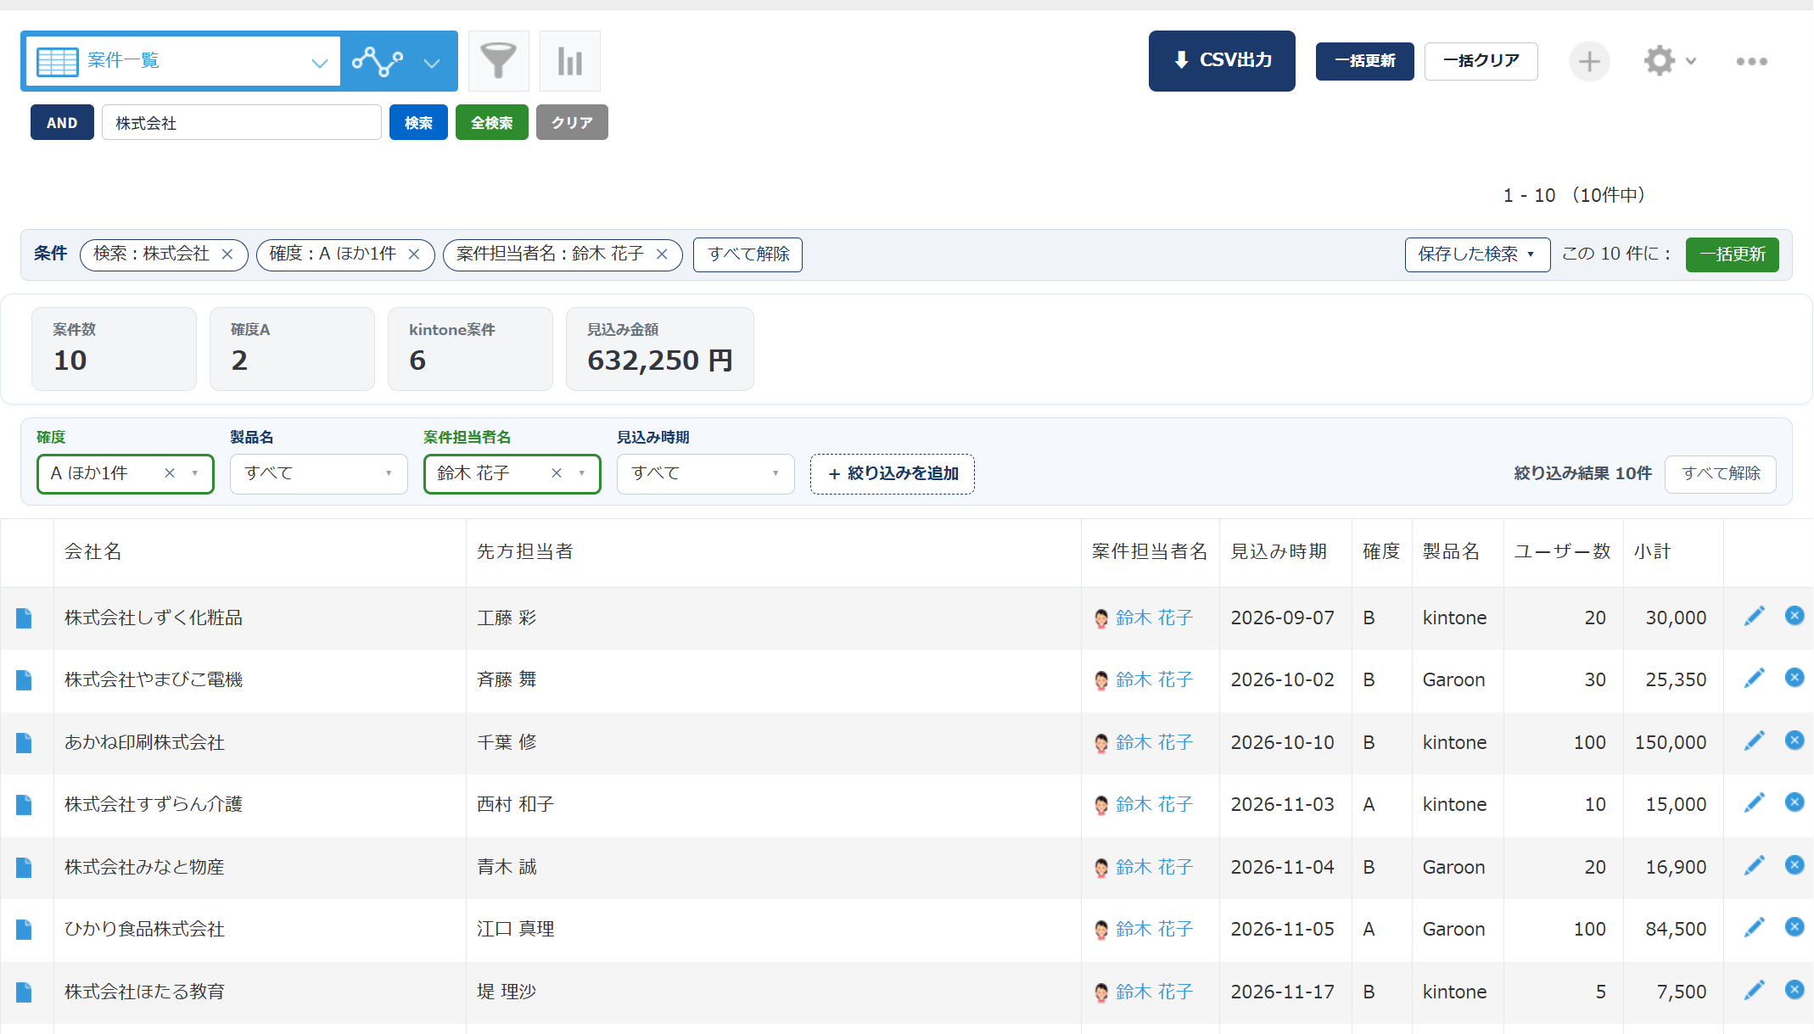The width and height of the screenshot is (1814, 1034).
Task: Edit the 株式会社ほたる教育 row
Action: tap(1754, 991)
